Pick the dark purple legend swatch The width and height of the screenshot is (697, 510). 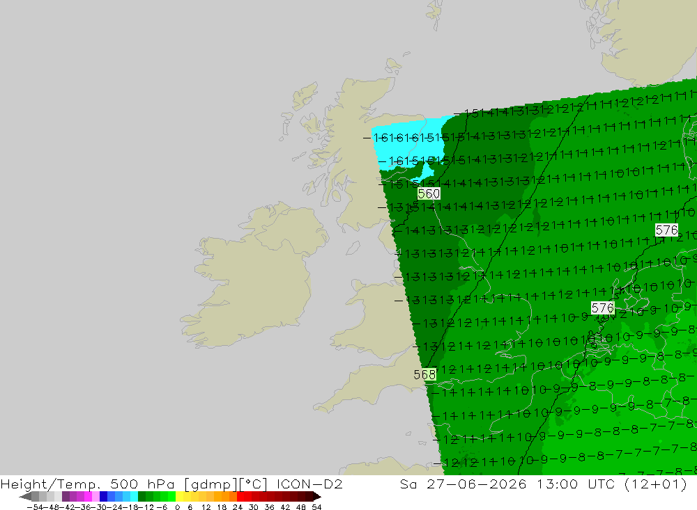(x=66, y=496)
